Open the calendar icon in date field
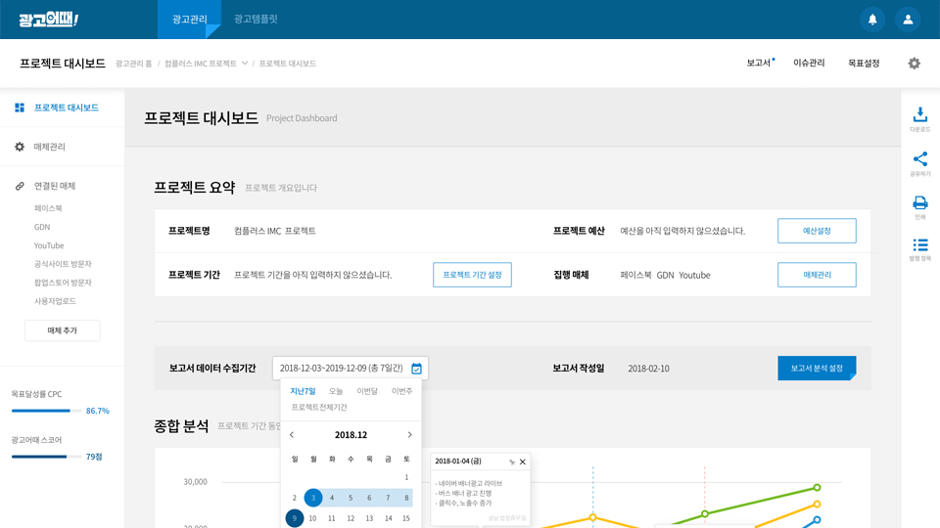Viewport: 940px width, 528px height. [x=416, y=369]
